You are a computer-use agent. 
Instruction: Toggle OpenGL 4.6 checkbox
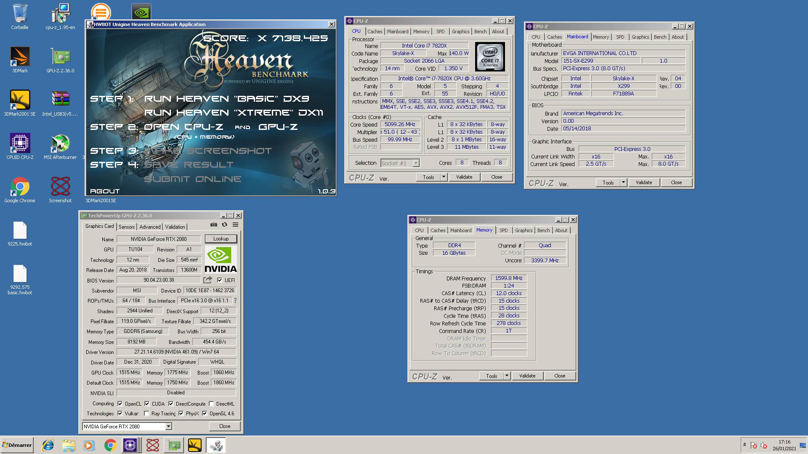[x=205, y=413]
